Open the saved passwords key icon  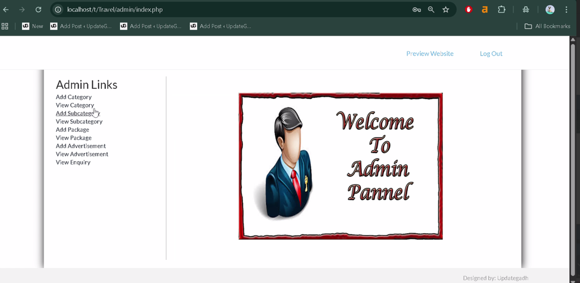pyautogui.click(x=416, y=10)
